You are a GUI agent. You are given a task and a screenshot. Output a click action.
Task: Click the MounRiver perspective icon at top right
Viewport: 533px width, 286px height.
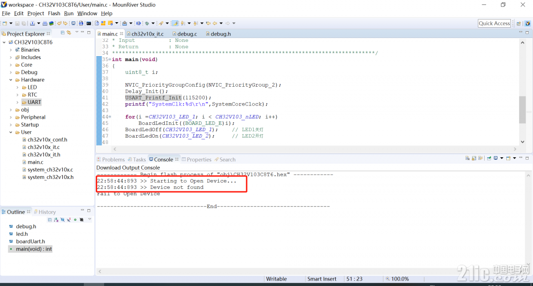click(x=528, y=24)
